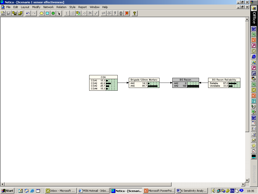258x194 pixels.
Task: Click the lightning bolt compile icon
Action: (115, 13)
